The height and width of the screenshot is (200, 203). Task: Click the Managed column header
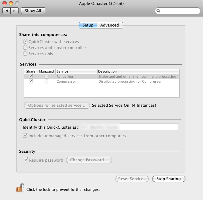pos(46,71)
